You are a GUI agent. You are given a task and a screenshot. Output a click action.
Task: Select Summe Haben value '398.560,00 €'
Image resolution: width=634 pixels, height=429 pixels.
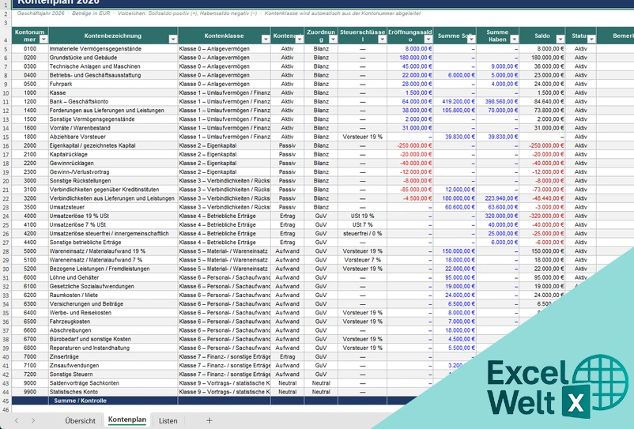tap(498, 101)
